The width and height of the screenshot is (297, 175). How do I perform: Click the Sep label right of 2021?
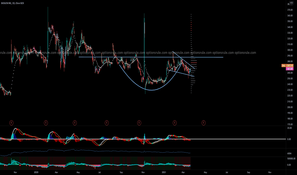249,172
